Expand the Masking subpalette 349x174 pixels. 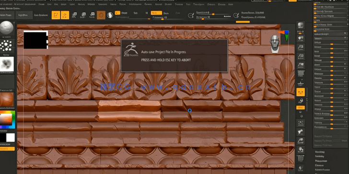pos(320,152)
